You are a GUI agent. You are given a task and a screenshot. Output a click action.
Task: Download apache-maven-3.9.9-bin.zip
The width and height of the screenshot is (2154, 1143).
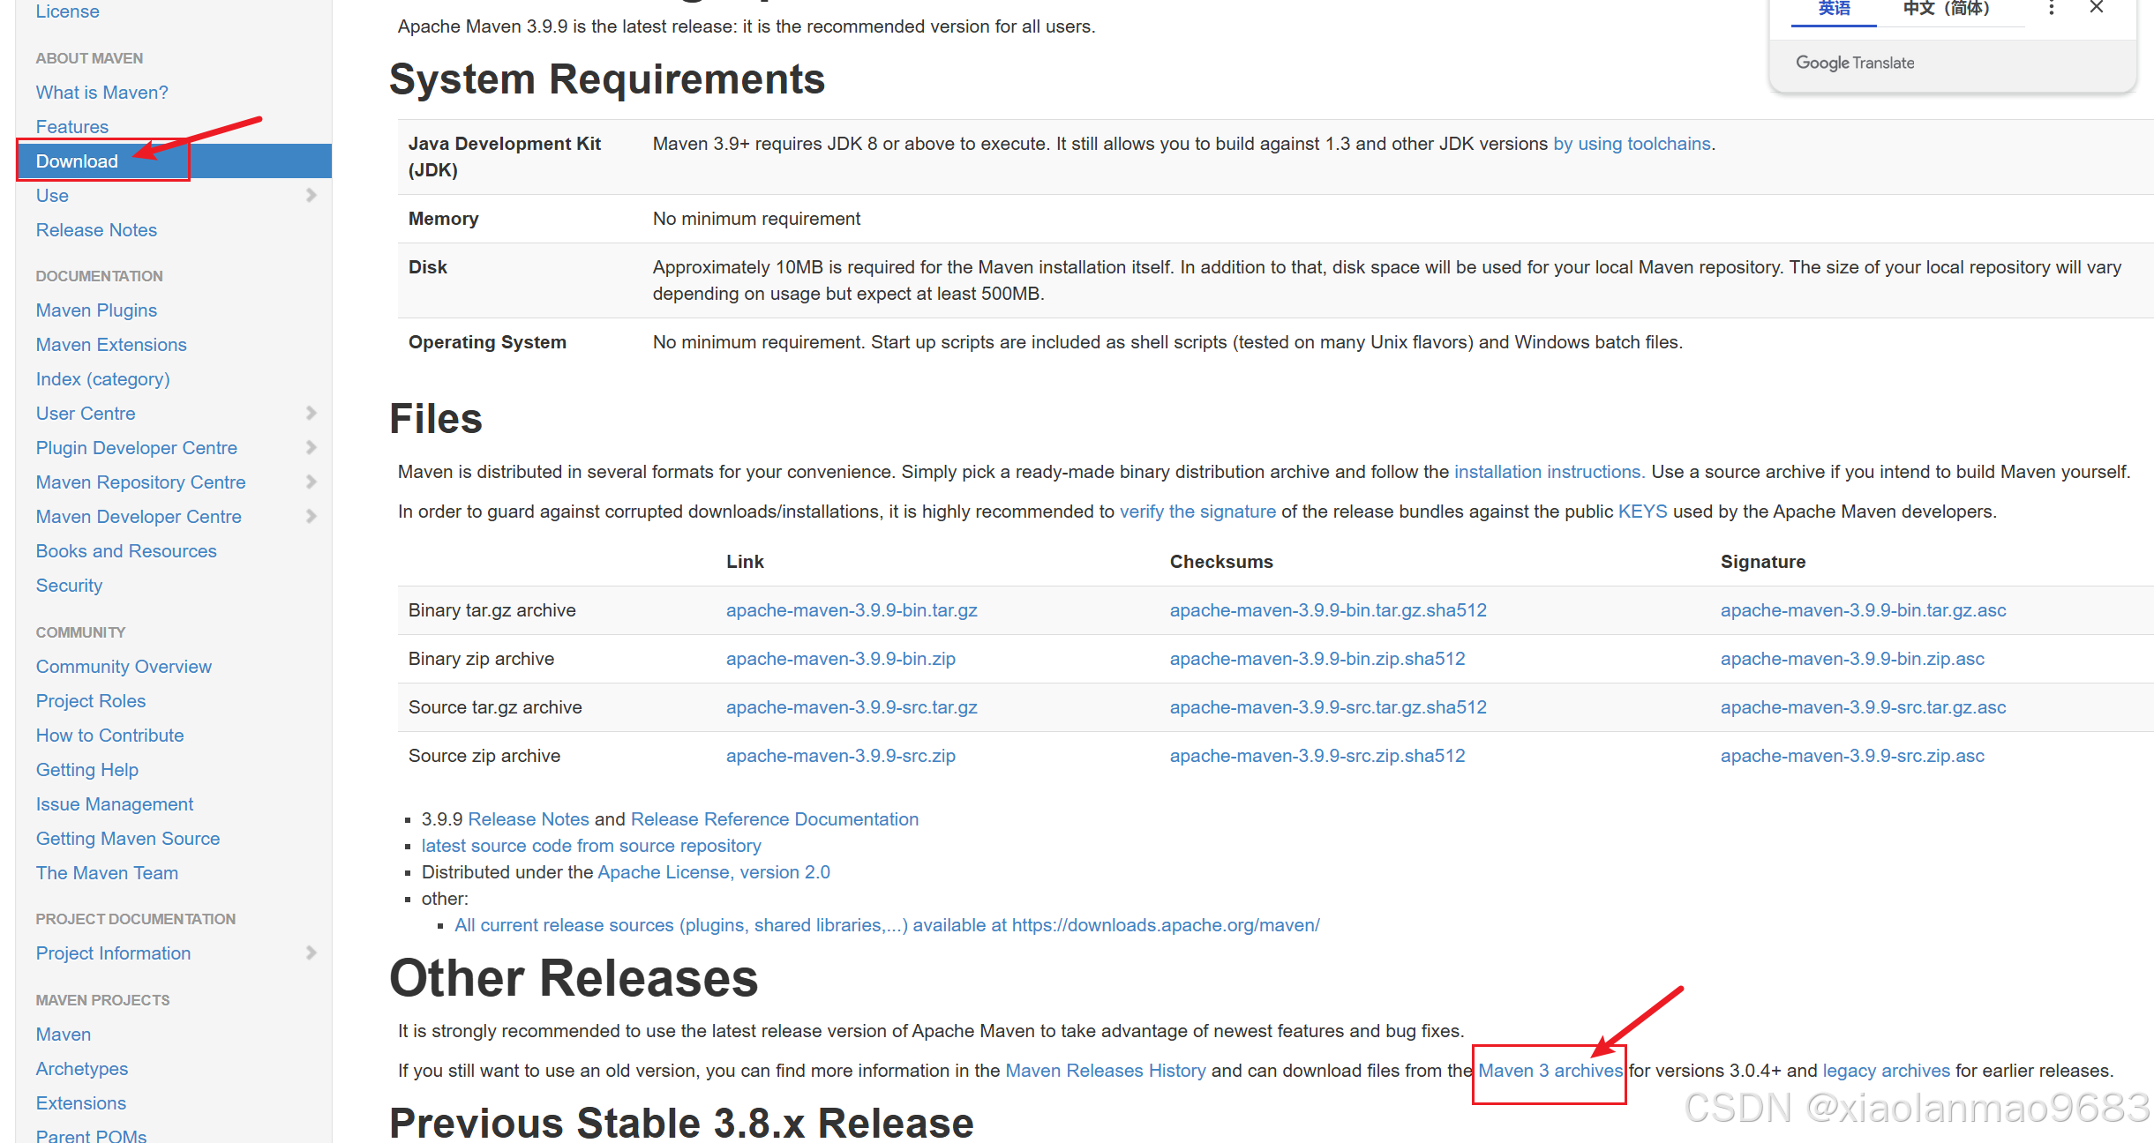coord(841,659)
